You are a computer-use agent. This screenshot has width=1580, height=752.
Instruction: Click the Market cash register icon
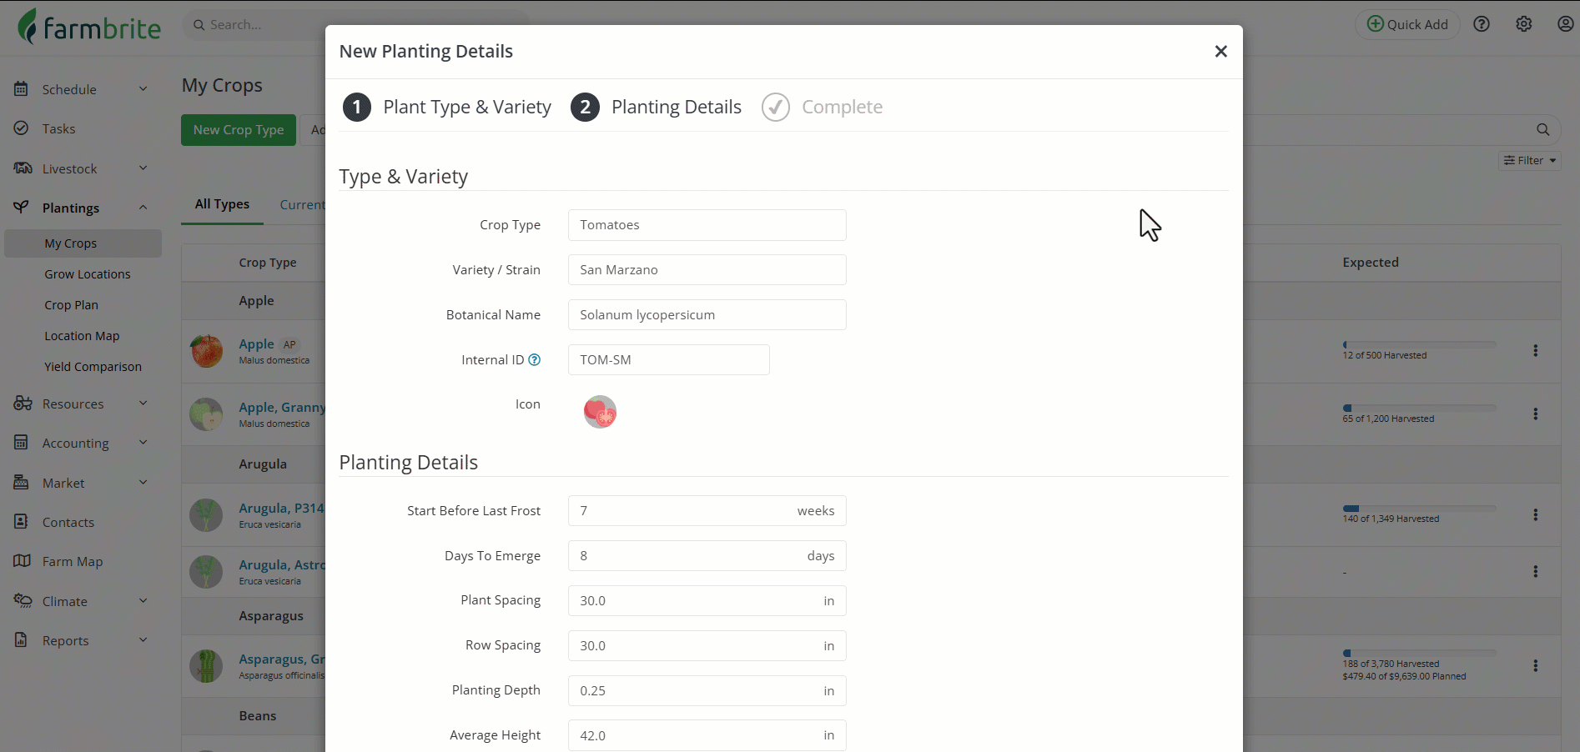click(x=22, y=483)
